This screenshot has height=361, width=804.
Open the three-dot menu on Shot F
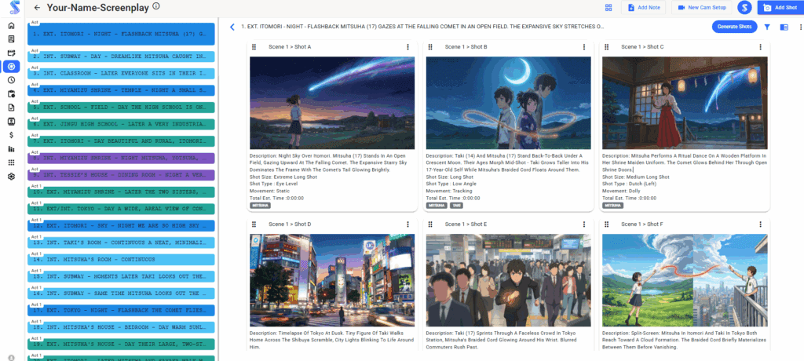click(x=760, y=224)
